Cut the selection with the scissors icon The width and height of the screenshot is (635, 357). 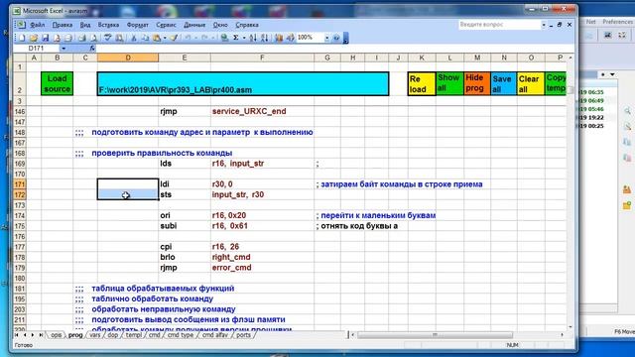(x=134, y=38)
